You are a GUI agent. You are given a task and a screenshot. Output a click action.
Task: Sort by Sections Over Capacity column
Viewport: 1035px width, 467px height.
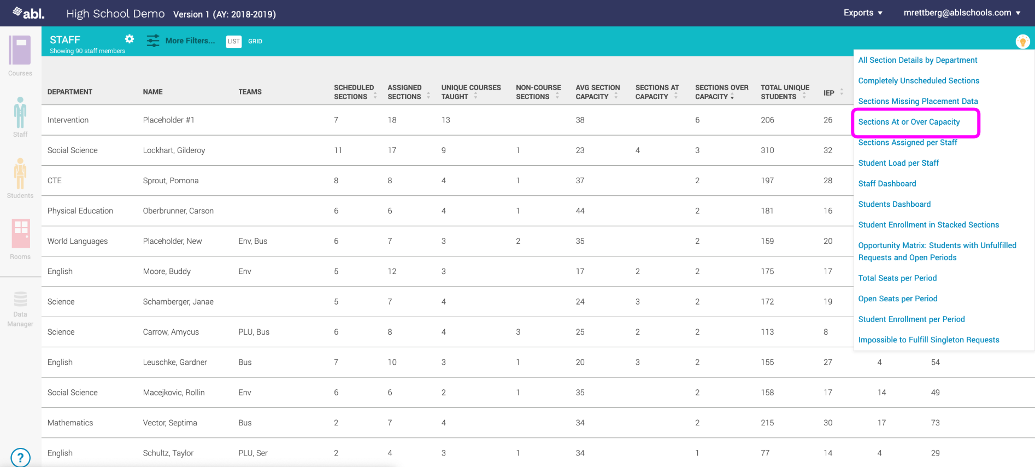pyautogui.click(x=721, y=92)
